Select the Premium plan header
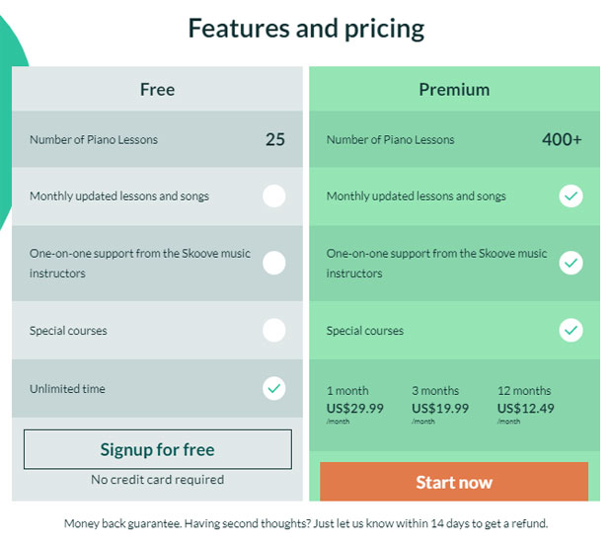The width and height of the screenshot is (612, 543). pos(454,89)
